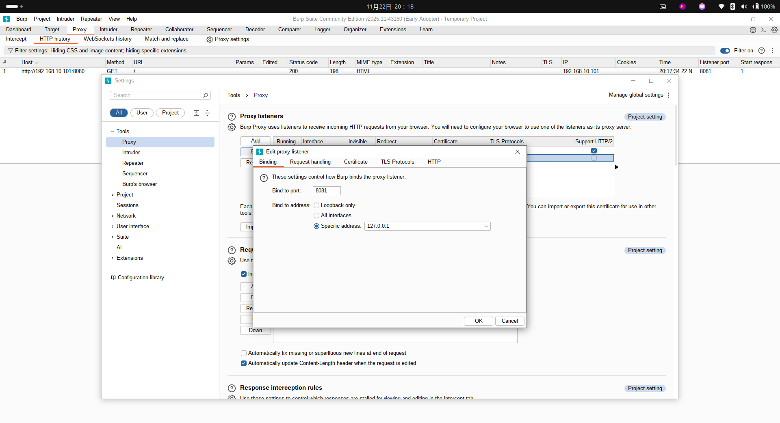Toggle unchecked Support HTTP/2 checkbox in selected row

click(x=594, y=158)
